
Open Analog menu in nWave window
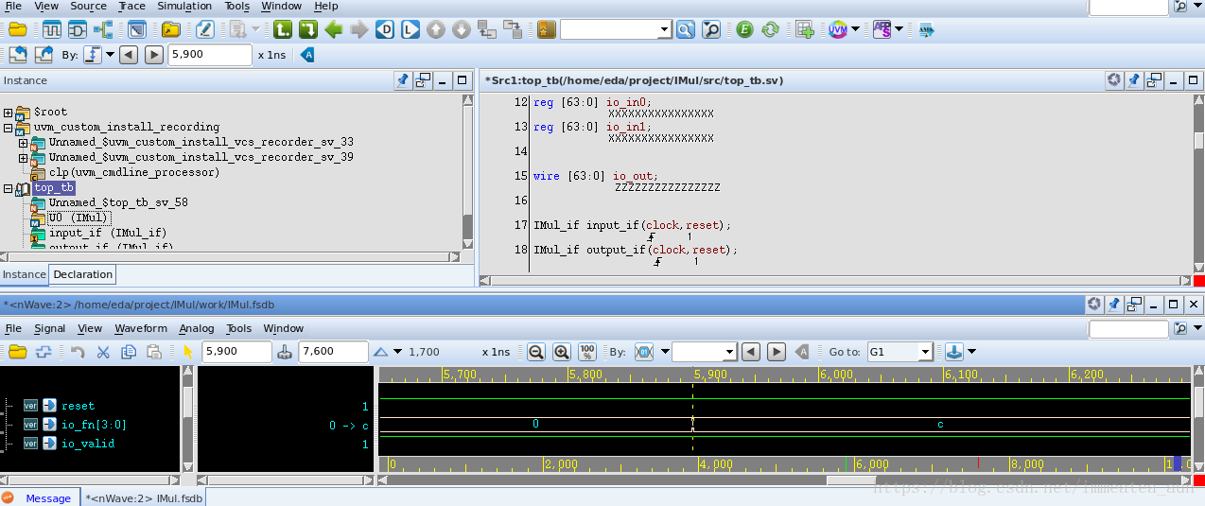197,328
